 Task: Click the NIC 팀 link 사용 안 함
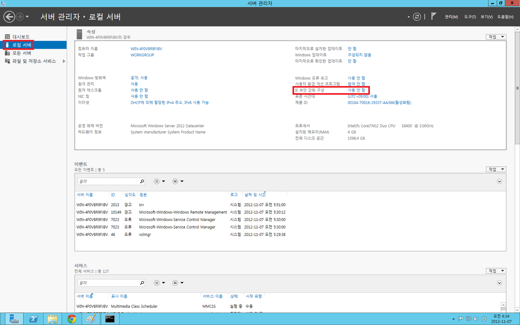point(139,96)
